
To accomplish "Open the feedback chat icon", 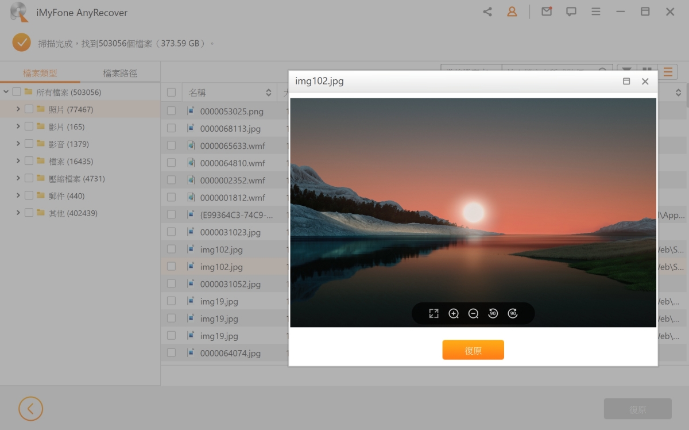I will click(x=571, y=11).
